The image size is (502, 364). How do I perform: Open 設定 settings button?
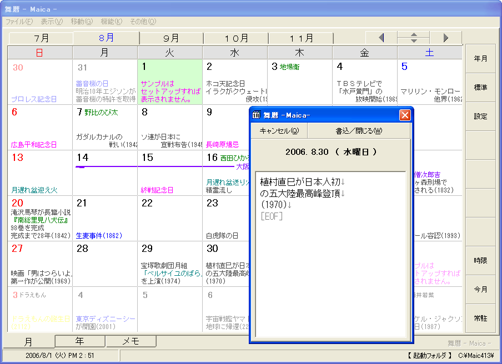(480, 117)
